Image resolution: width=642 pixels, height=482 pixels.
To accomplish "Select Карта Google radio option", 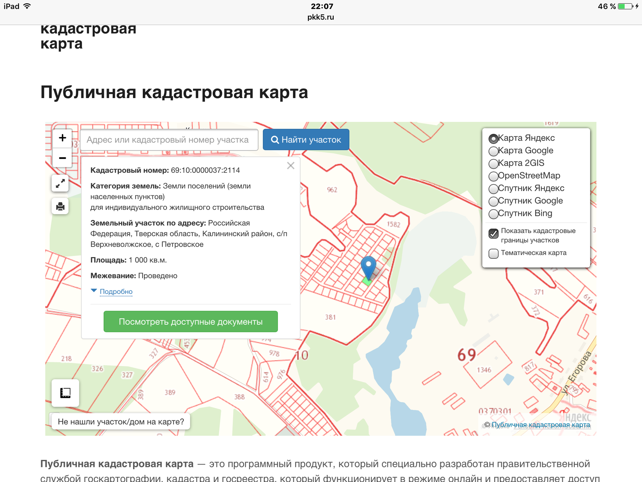I will (x=494, y=151).
